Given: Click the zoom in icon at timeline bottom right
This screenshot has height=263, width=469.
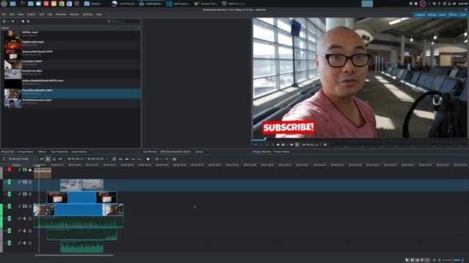Looking at the screenshot, I should [462, 260].
